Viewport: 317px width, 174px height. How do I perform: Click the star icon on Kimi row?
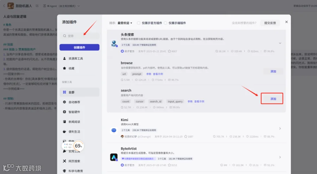point(186,136)
